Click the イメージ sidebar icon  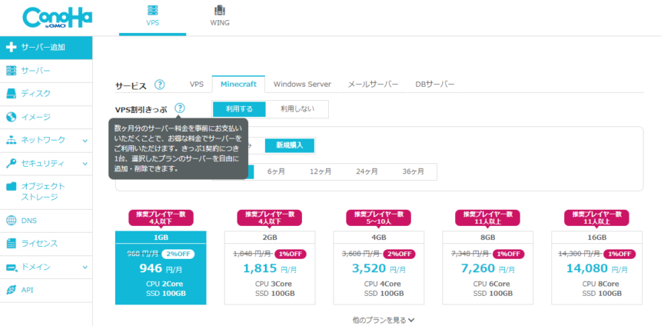point(12,117)
